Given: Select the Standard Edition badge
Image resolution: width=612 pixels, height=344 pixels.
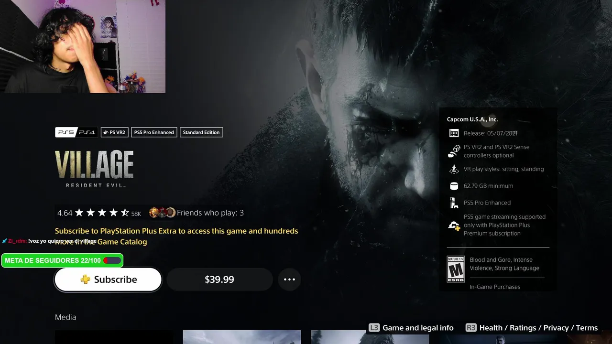Looking at the screenshot, I should (201, 132).
